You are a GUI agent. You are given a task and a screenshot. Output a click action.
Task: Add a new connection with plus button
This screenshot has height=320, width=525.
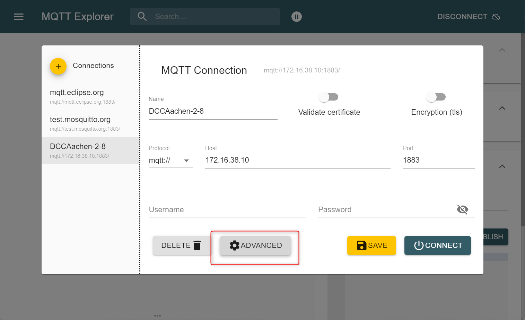point(58,66)
